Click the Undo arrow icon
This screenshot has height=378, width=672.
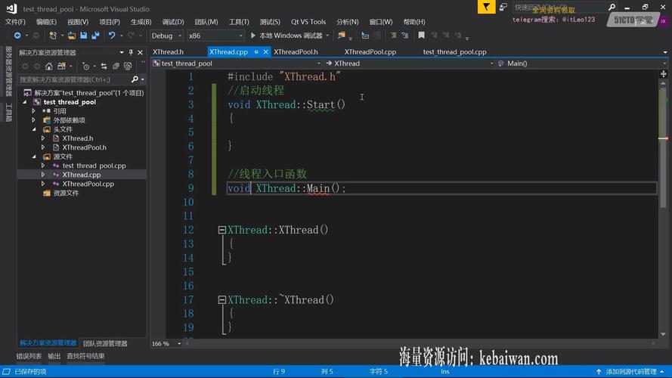(x=112, y=36)
